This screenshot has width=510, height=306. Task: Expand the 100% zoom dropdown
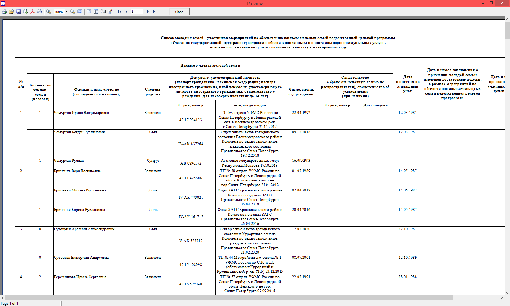coord(66,12)
